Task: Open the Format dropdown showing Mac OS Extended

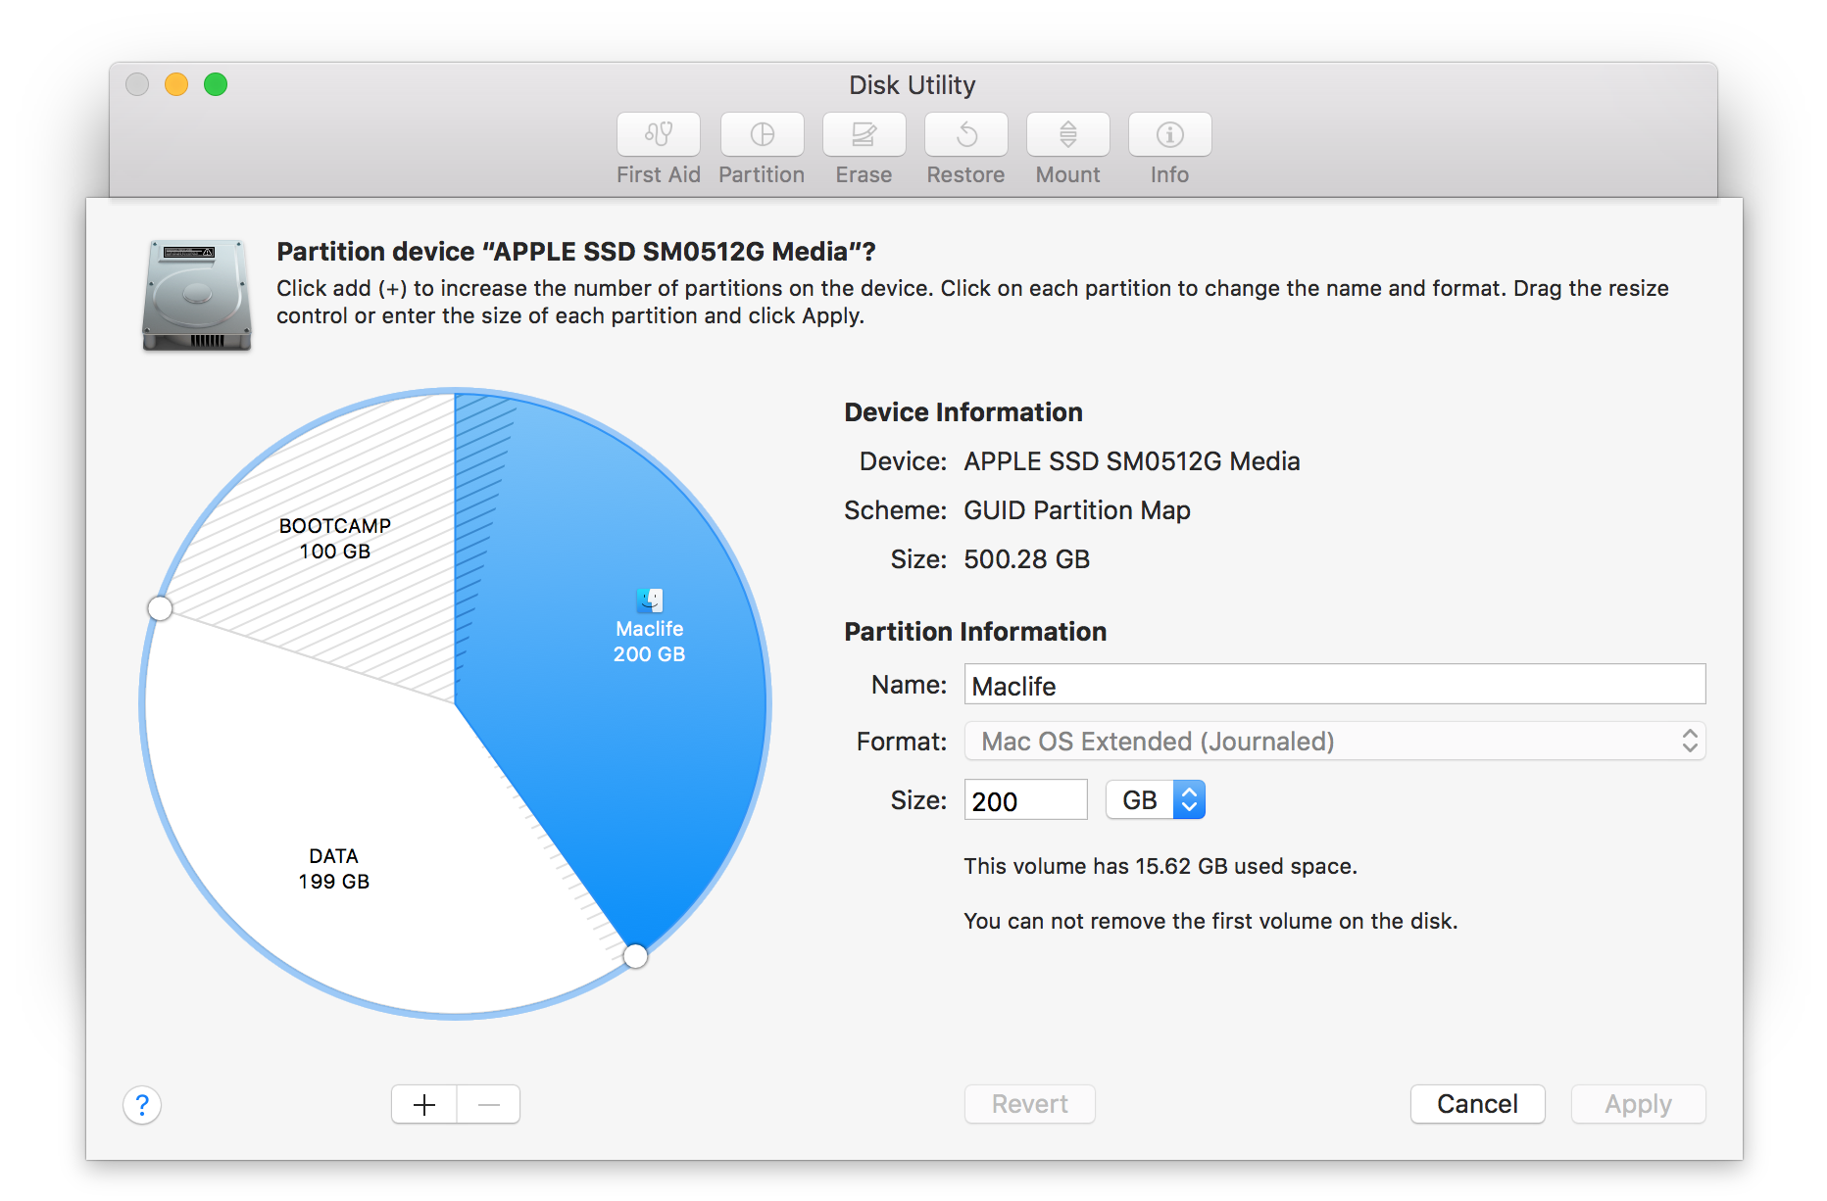Action: pyautogui.click(x=1334, y=742)
